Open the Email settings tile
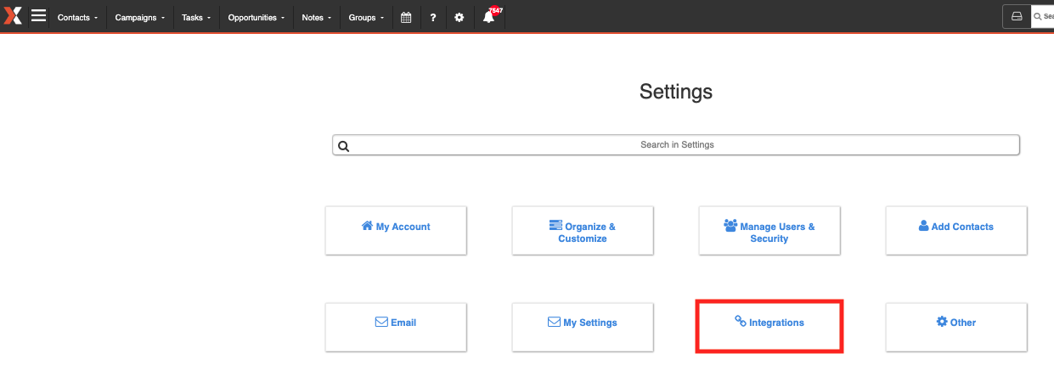 click(x=396, y=327)
